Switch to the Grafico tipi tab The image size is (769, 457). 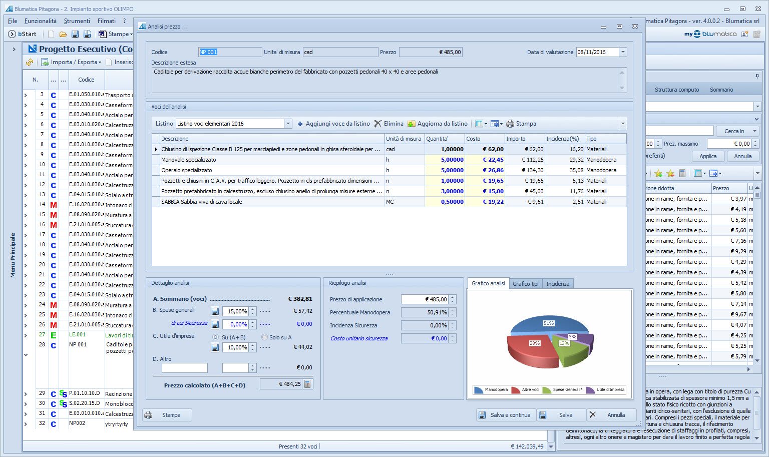[x=525, y=284]
